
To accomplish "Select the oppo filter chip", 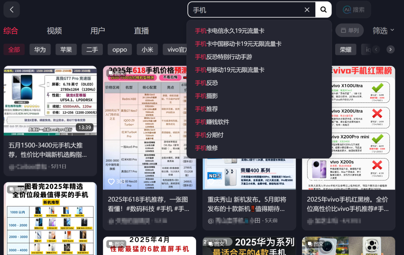I will point(120,49).
